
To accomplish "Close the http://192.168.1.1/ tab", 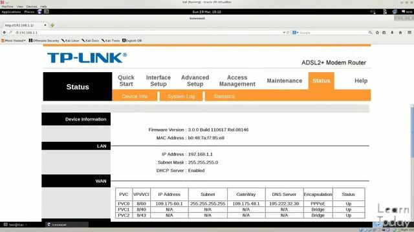I will tap(45, 25).
